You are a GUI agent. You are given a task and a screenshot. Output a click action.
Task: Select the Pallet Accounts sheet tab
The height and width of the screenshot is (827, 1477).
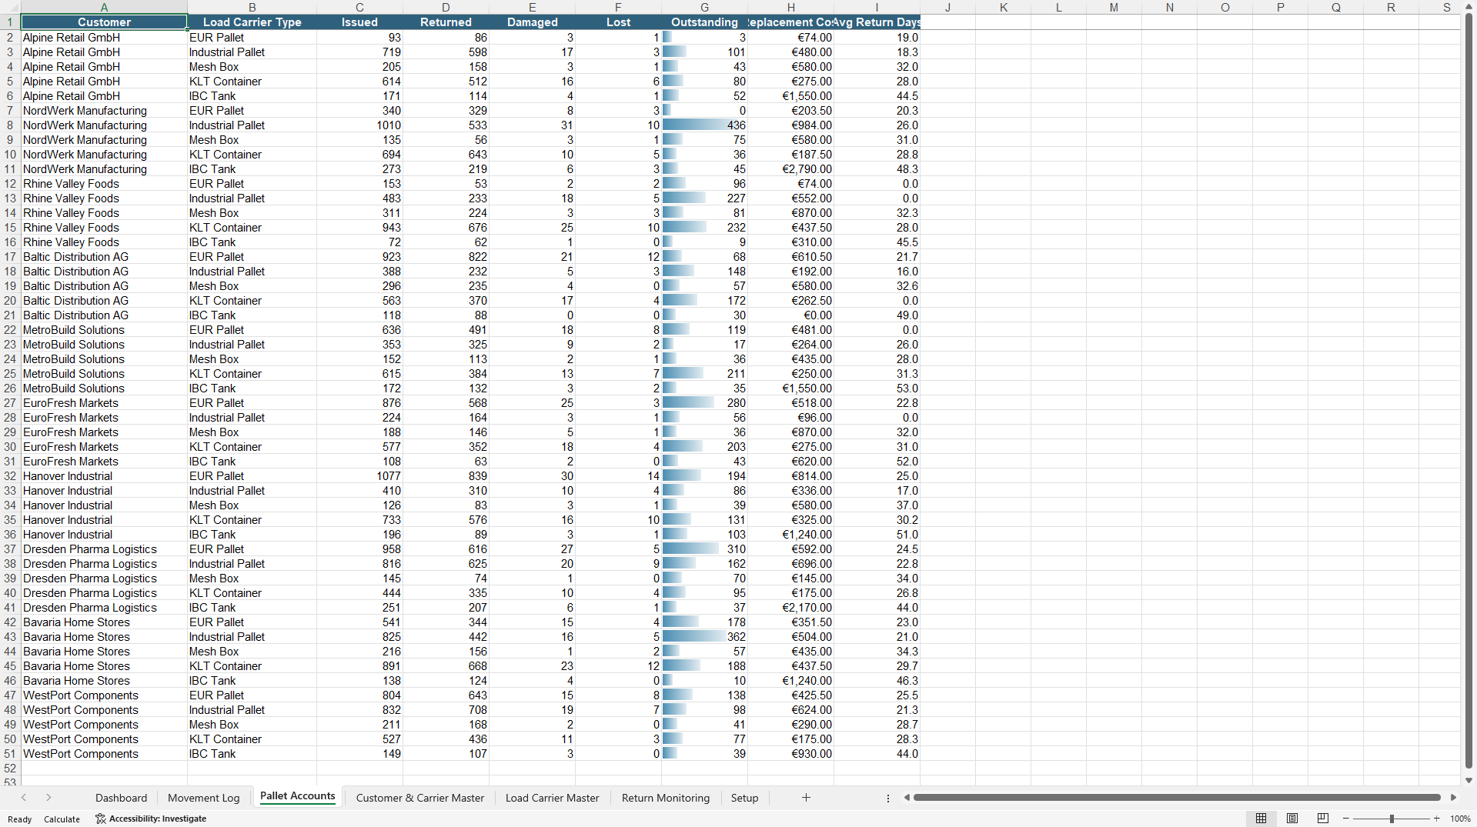coord(298,797)
